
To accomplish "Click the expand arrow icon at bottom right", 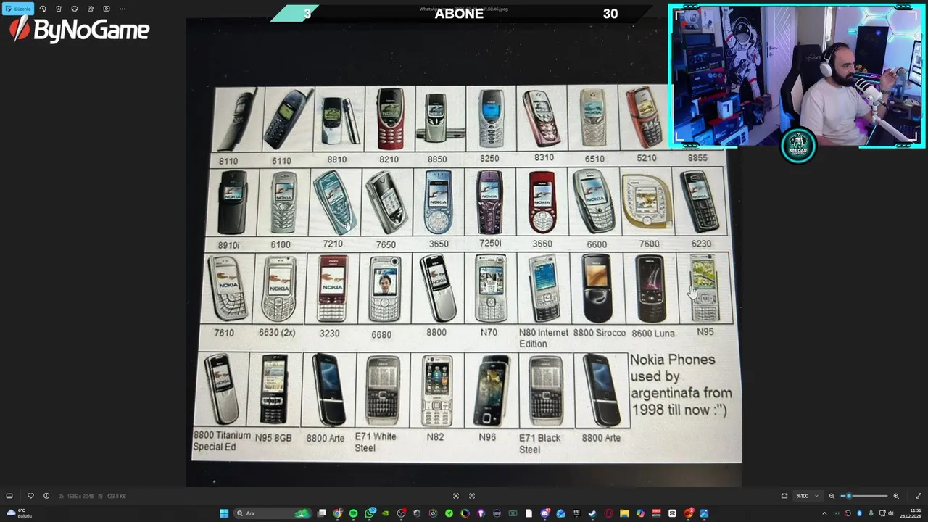I will (919, 496).
